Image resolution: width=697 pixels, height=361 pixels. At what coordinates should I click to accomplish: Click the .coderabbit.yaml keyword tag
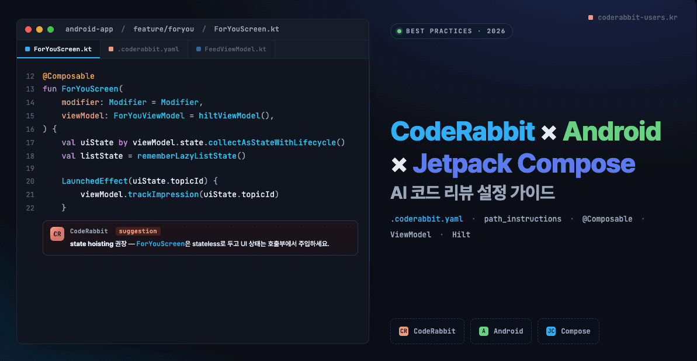point(426,219)
